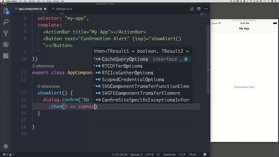The height and width of the screenshot is (157, 279).
Task: Click the errors and warnings indicator in status bar
Action: [x=8, y=154]
